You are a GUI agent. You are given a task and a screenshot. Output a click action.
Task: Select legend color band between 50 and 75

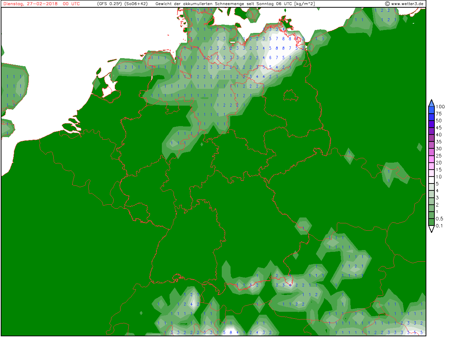(x=431, y=117)
